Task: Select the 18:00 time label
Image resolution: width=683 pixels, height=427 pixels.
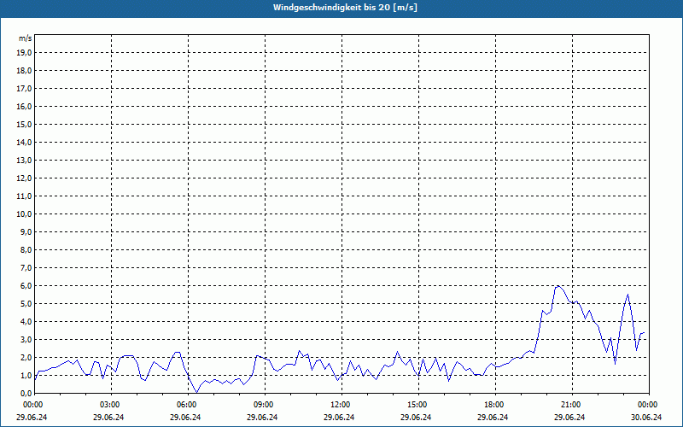Action: 493,405
